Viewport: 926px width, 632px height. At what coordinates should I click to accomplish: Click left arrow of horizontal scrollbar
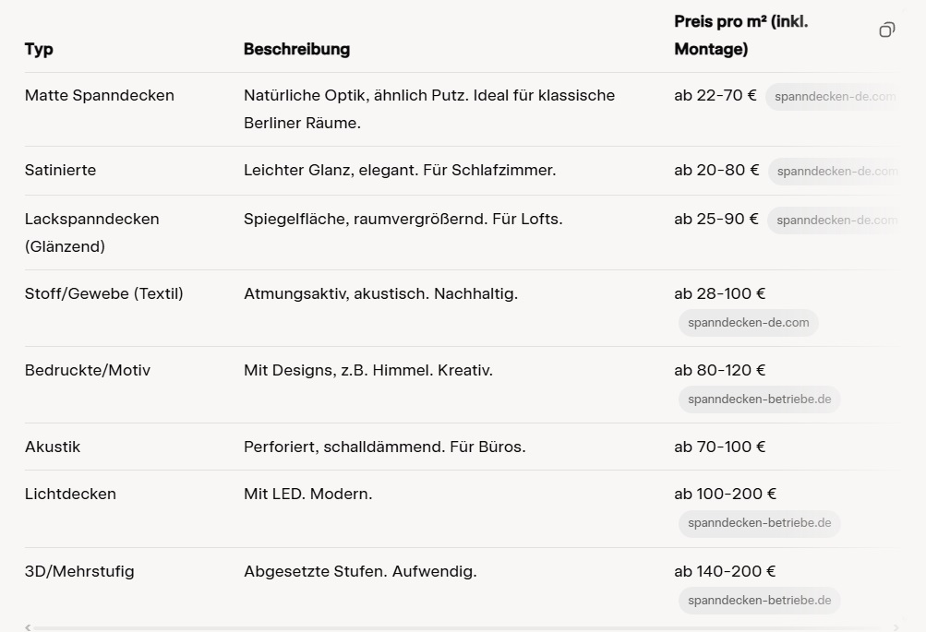click(28, 627)
